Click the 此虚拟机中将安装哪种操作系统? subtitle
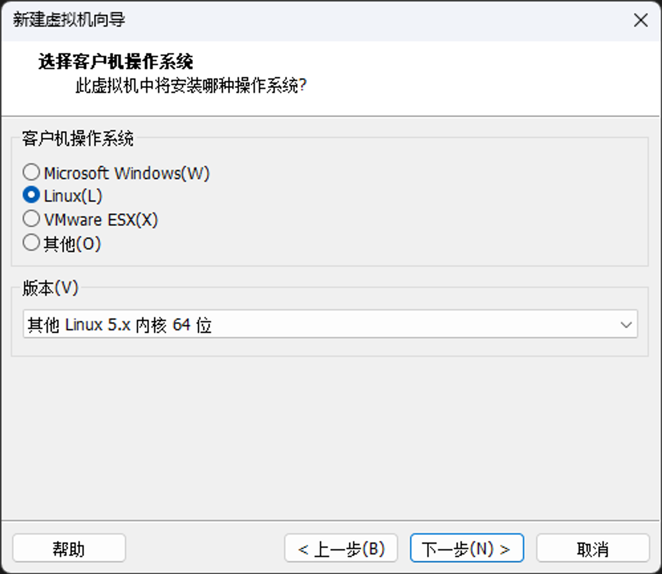 click(x=191, y=86)
